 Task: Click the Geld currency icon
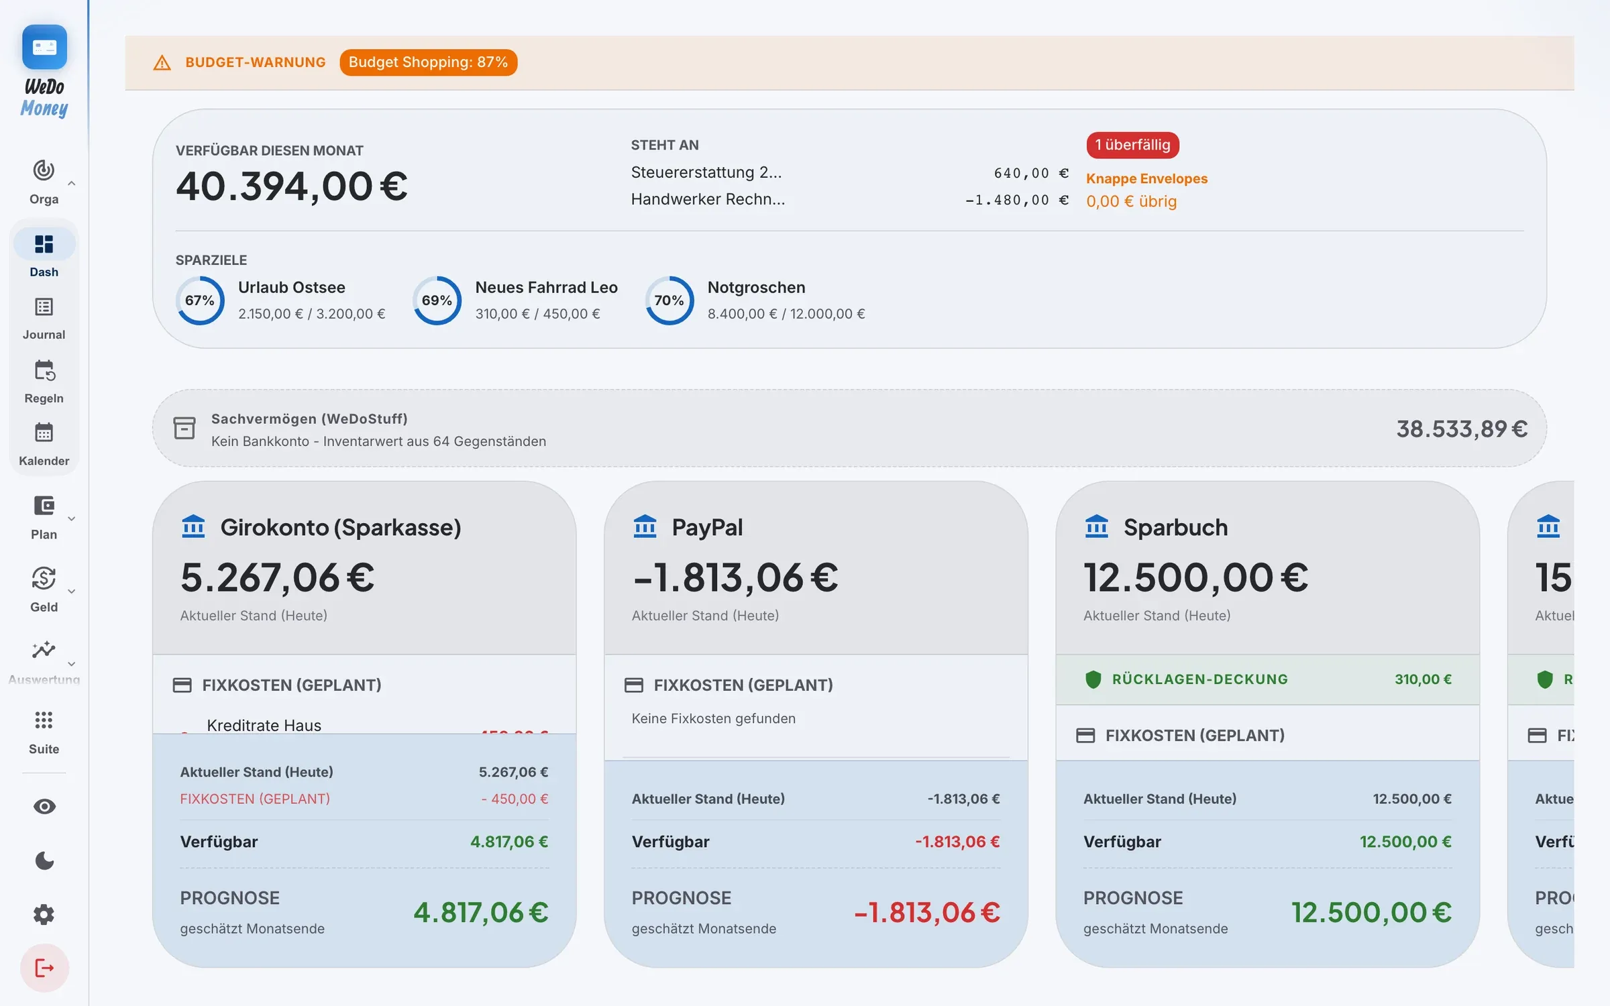click(x=44, y=578)
